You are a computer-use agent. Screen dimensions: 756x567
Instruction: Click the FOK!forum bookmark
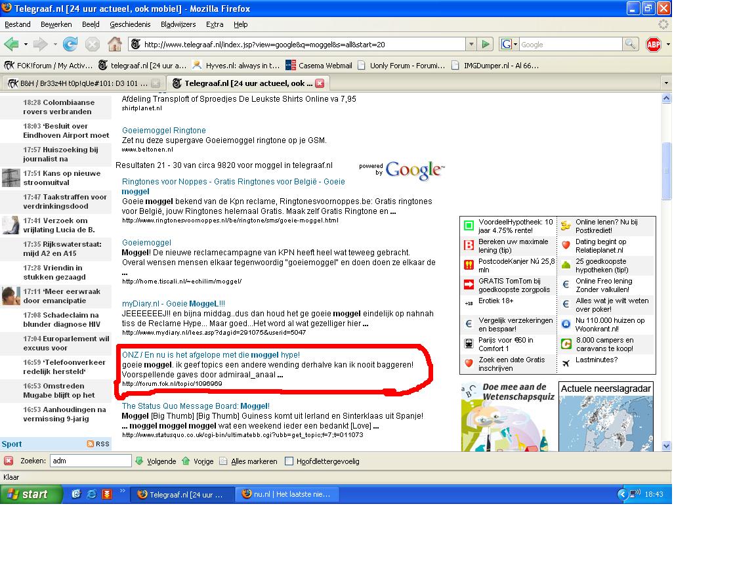pos(48,66)
